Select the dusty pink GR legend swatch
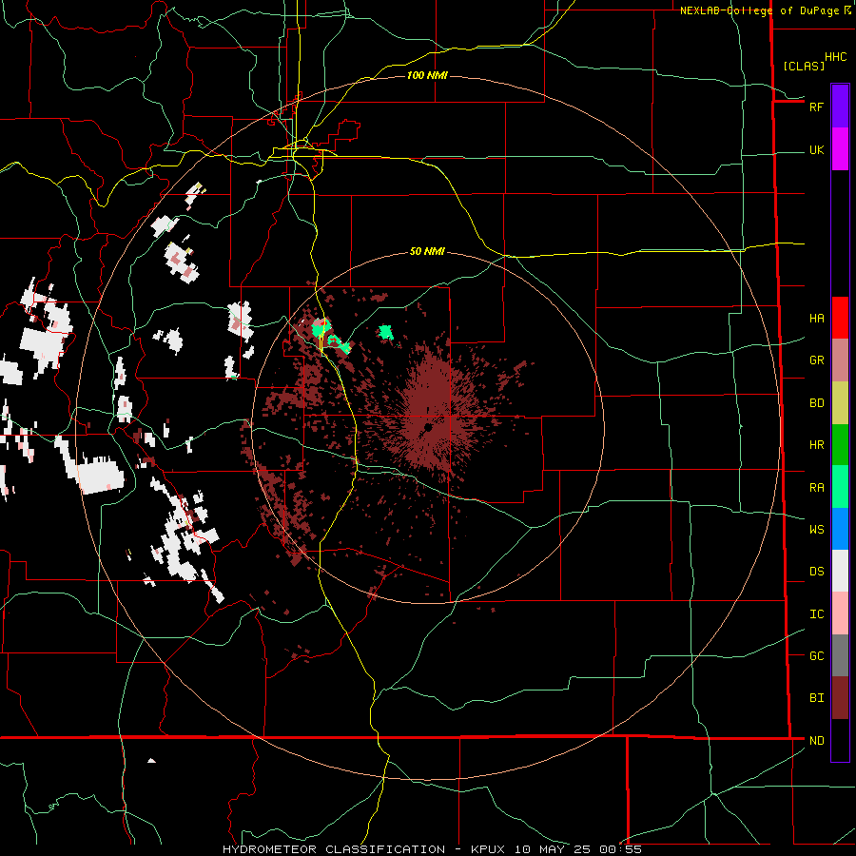This screenshot has width=856, height=856. click(x=840, y=360)
